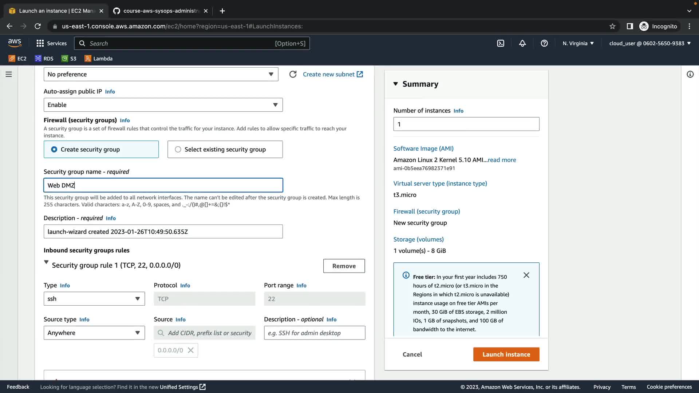Image resolution: width=699 pixels, height=393 pixels.
Task: Switch to the course-aws-sysops GitHub tab
Action: coord(160,11)
